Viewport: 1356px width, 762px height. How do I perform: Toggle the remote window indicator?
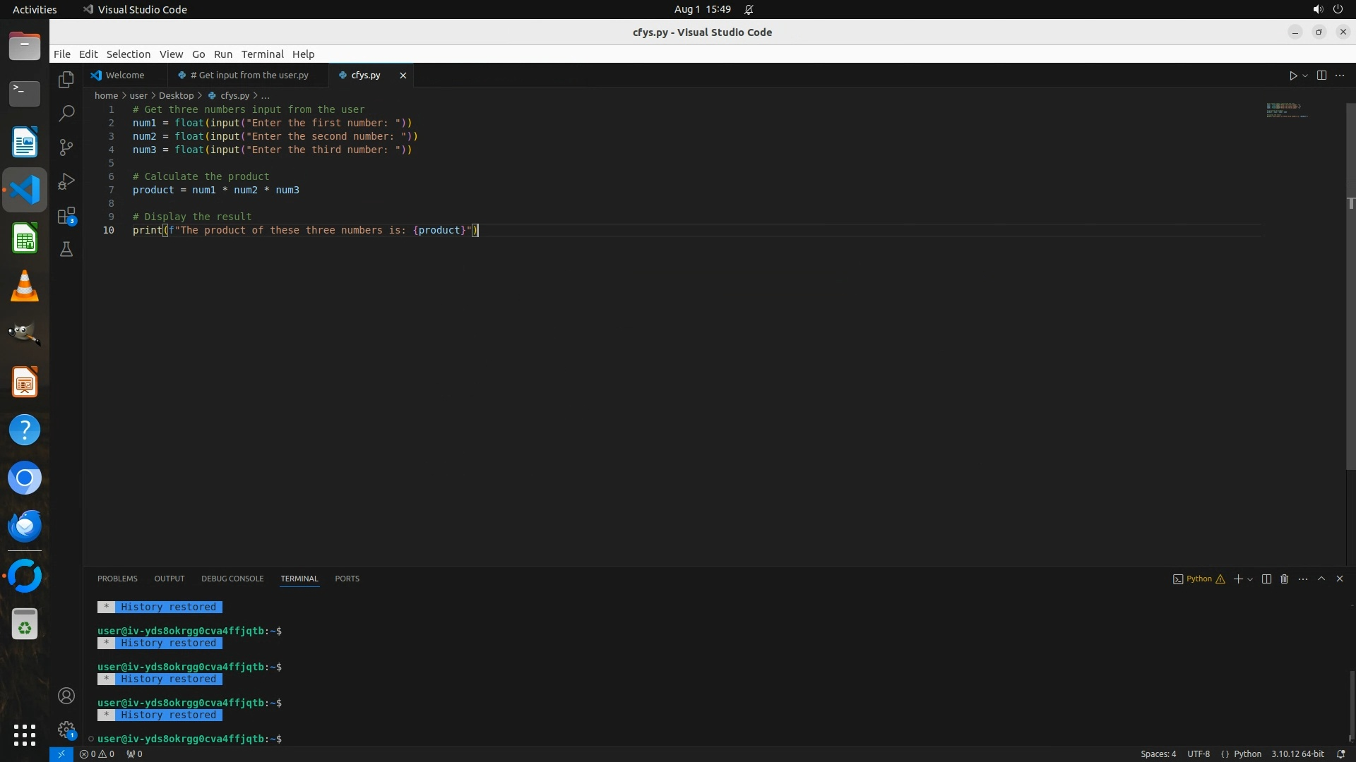pos(61,754)
